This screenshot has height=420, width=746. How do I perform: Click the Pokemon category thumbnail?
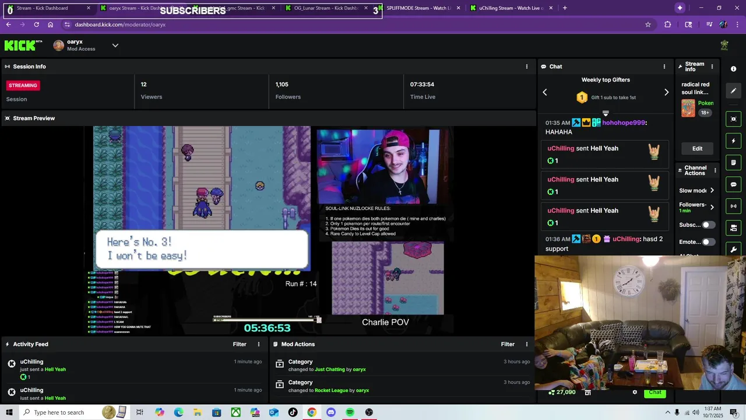click(688, 108)
